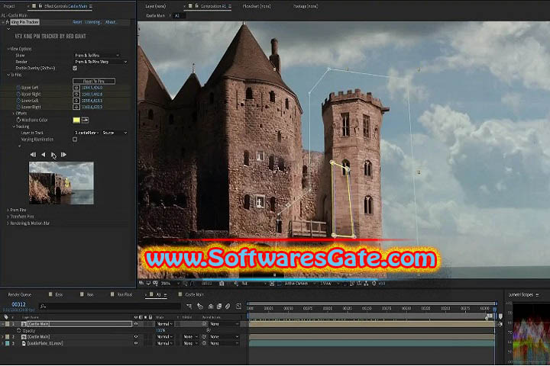Open layer 3 parent None dropdown
This screenshot has height=366, width=550.
pos(224,343)
